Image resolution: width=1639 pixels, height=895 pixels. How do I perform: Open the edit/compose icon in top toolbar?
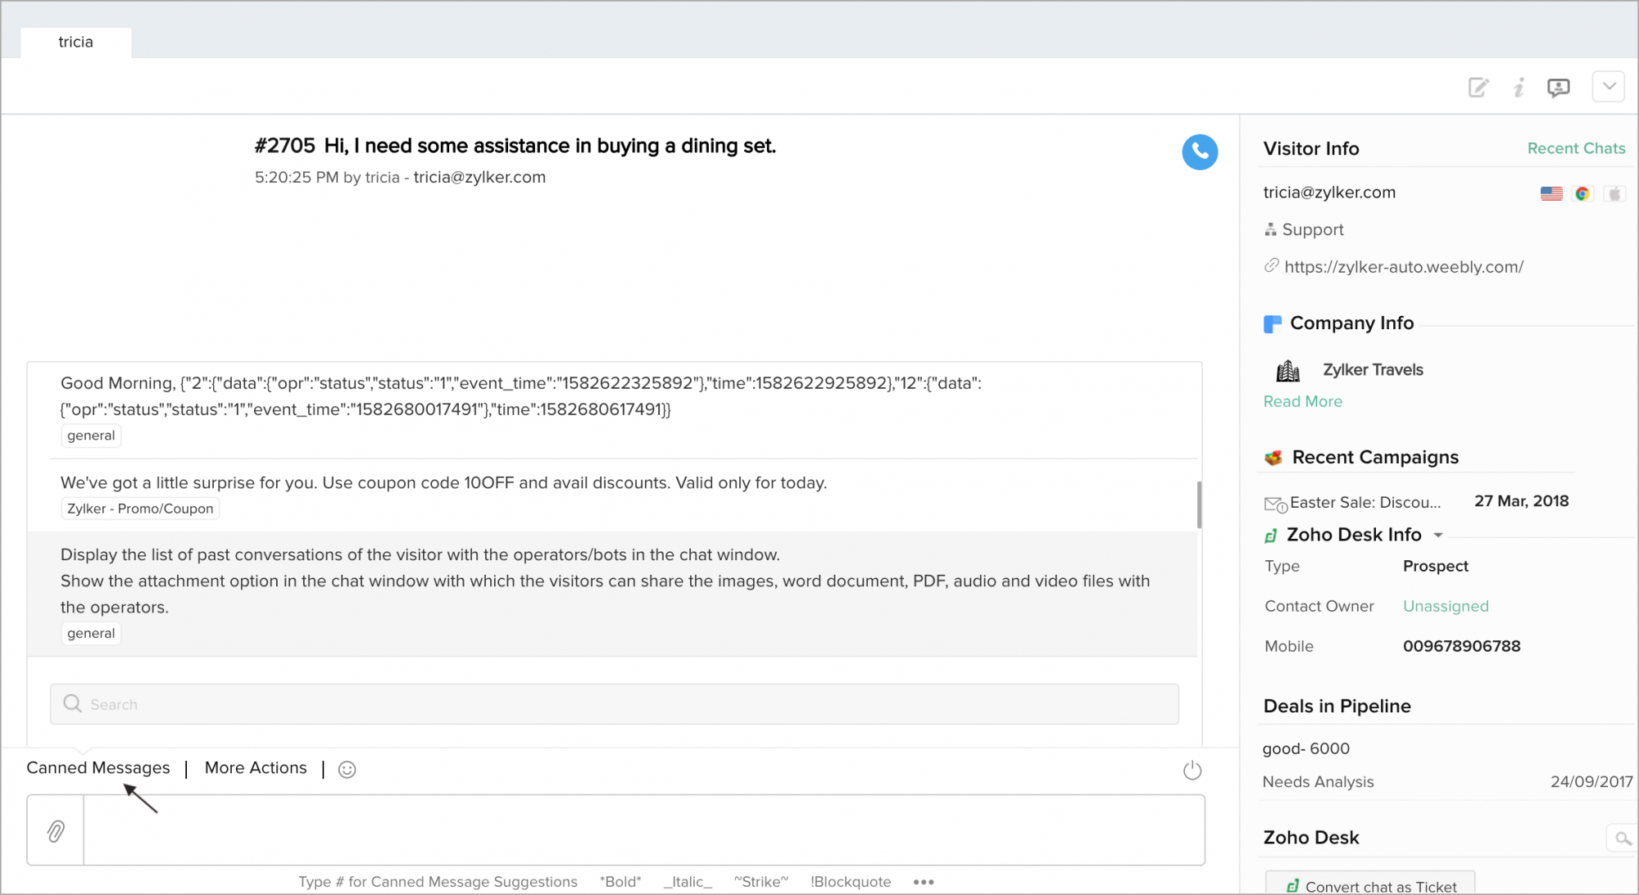[x=1478, y=87]
